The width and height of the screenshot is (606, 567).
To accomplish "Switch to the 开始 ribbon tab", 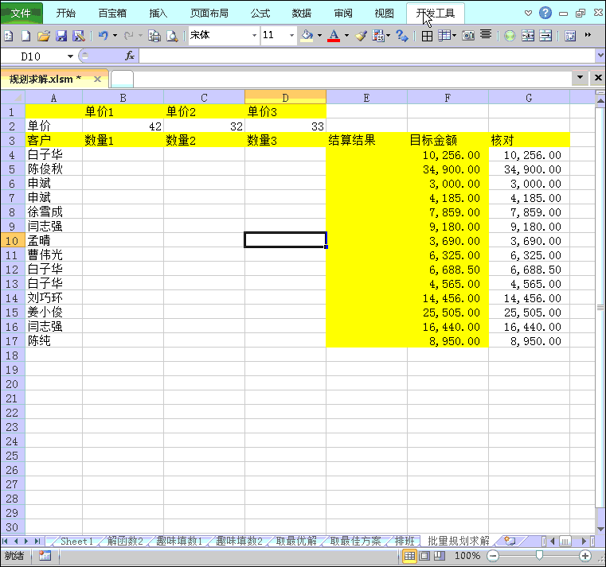I will [x=66, y=14].
